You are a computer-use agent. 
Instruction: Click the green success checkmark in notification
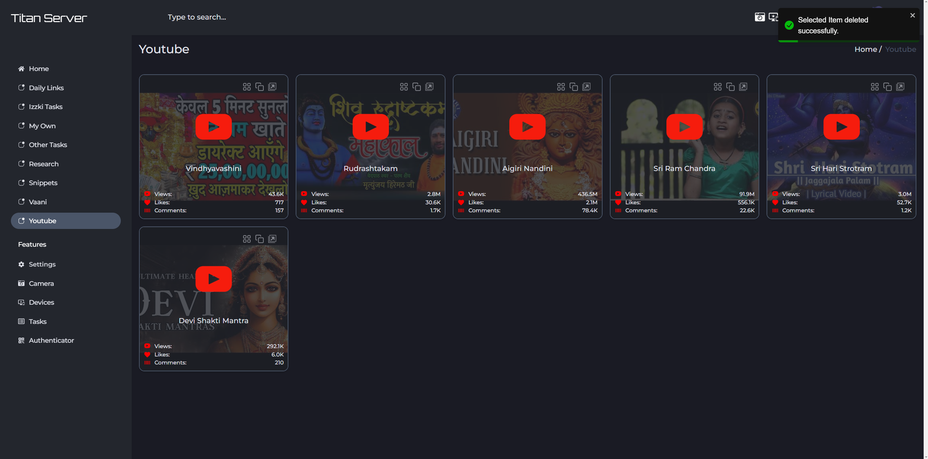pyautogui.click(x=789, y=25)
